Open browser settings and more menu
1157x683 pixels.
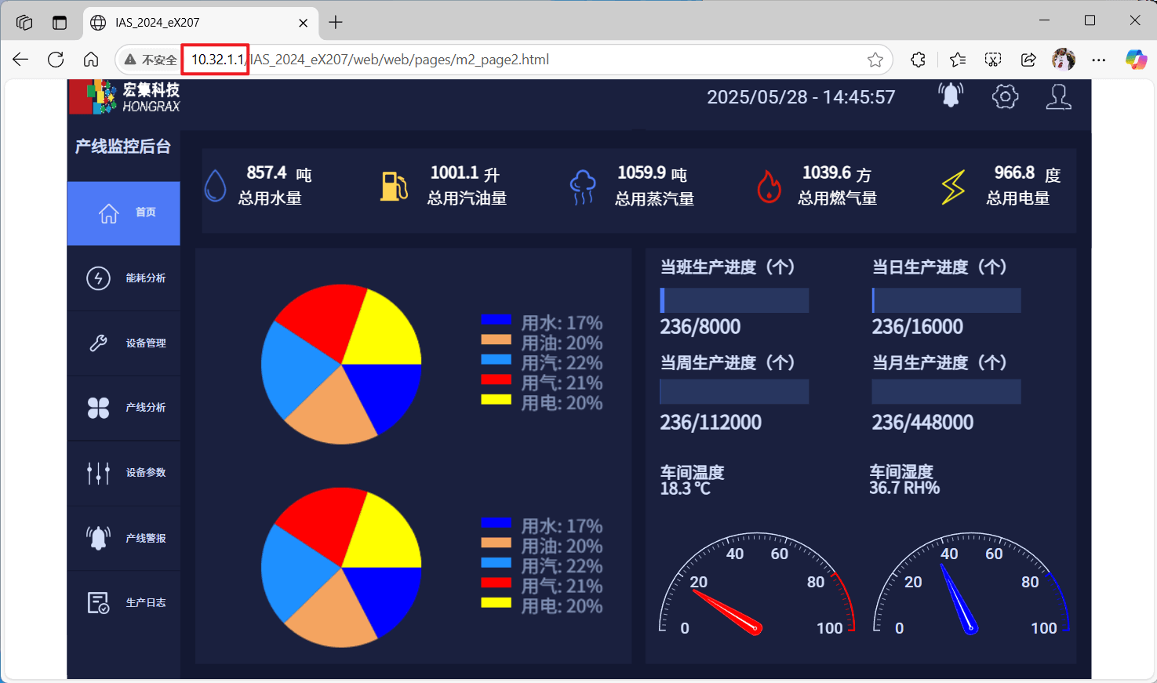(x=1099, y=60)
